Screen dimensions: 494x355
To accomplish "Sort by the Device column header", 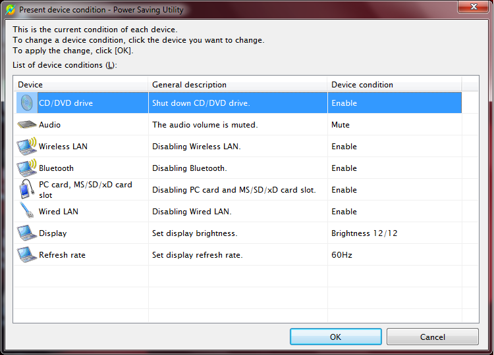I will (81, 85).
